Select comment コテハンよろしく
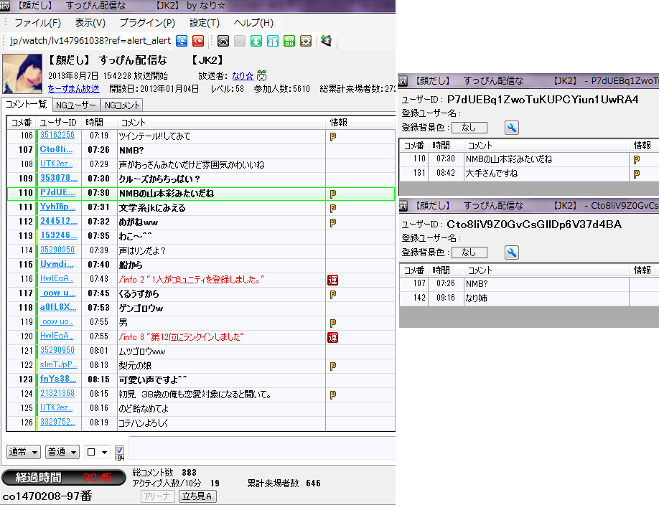Screen dimensions: 659x505 click(200, 423)
